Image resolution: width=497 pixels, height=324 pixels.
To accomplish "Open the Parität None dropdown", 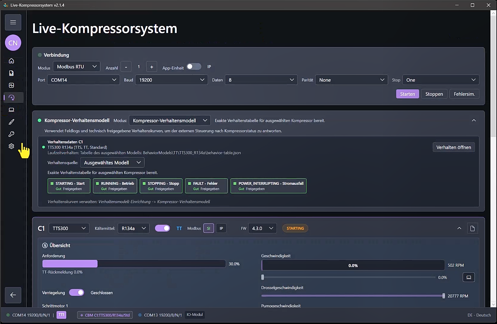I will (x=351, y=80).
